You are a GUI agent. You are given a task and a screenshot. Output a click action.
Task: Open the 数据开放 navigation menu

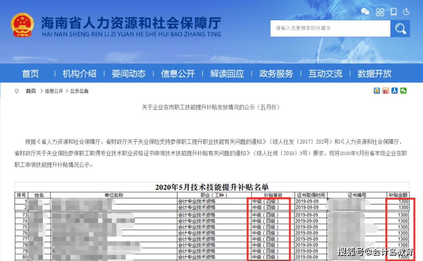tap(374, 73)
